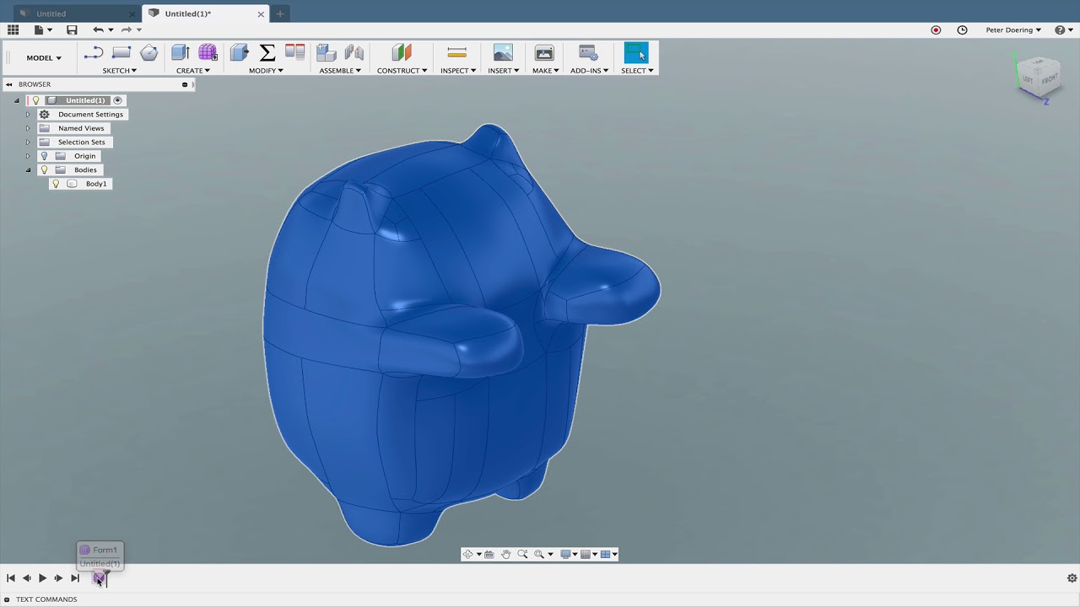Expand the Document Settings node
Screen dimensions: 1080x607
pos(28,115)
